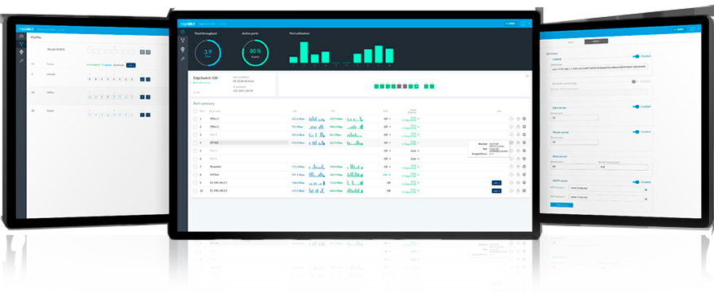Open the PoE Off dropdown for Reception

tap(387, 167)
